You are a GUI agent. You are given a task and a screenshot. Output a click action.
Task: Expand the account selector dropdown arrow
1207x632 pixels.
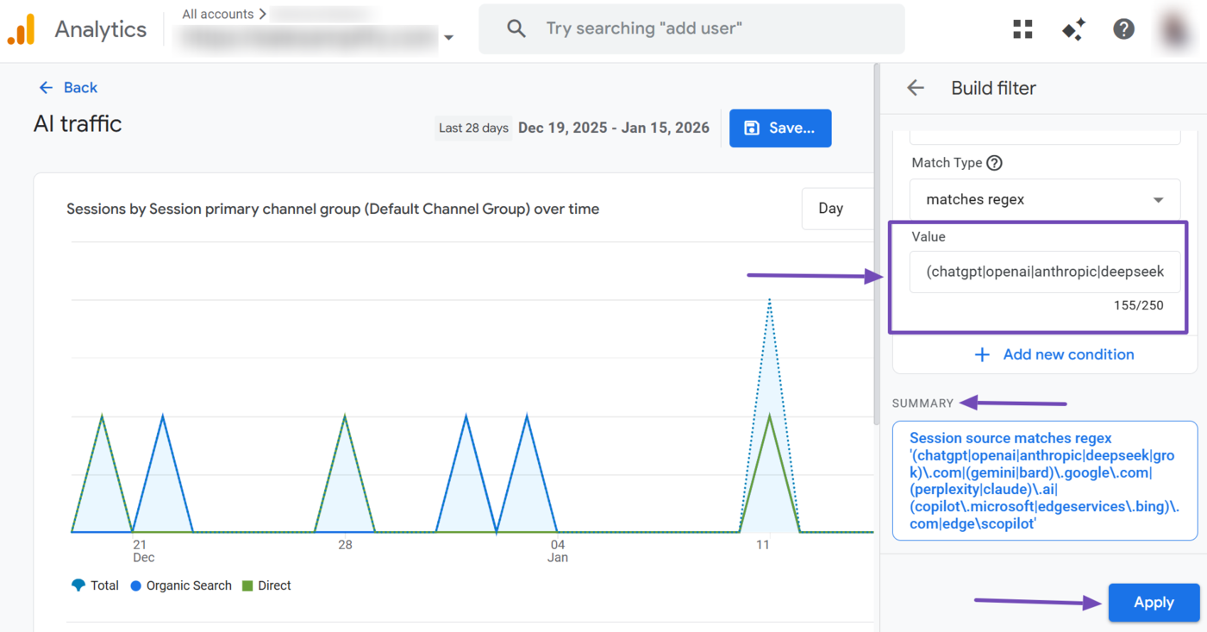(448, 38)
